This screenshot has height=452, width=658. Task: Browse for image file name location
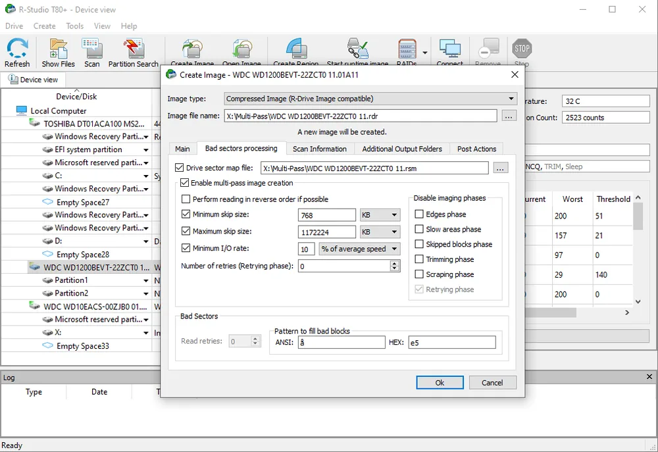coord(509,116)
